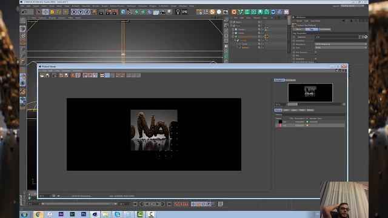Toggle the Mix Textures checkbox
This screenshot has height=218, width=388.
315,52
